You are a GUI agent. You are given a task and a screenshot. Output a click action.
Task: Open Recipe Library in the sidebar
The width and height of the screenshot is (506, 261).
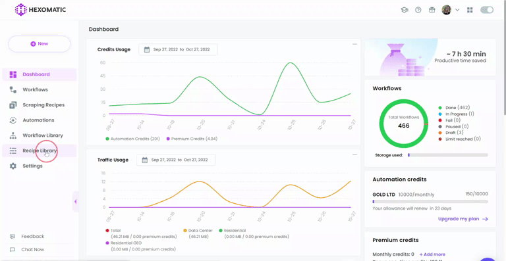tap(40, 151)
